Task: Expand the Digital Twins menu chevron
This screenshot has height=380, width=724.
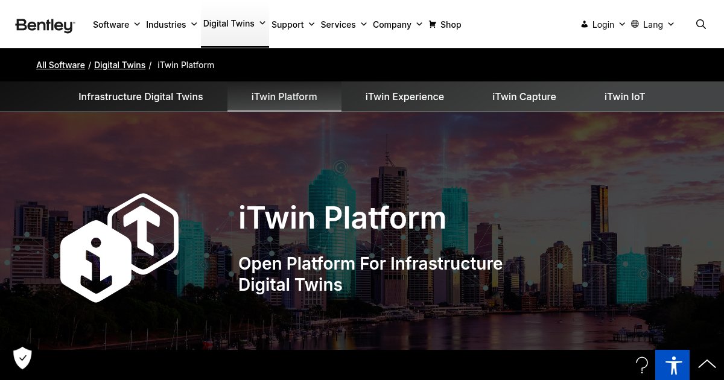Action: (262, 23)
